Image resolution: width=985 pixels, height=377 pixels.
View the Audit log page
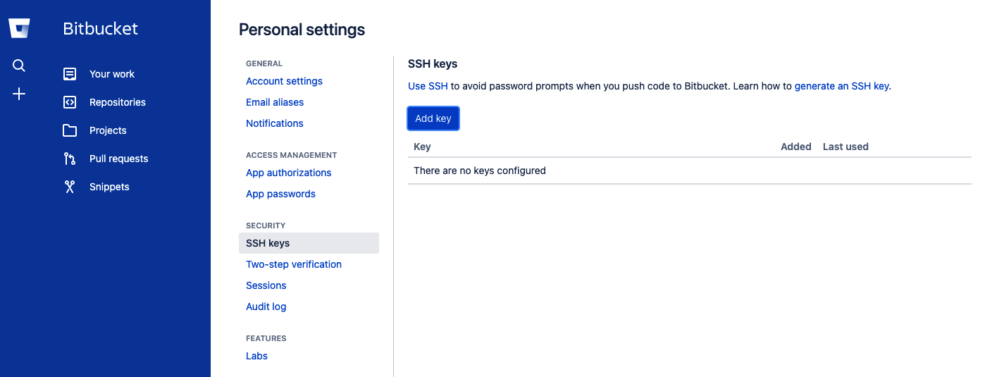point(266,307)
